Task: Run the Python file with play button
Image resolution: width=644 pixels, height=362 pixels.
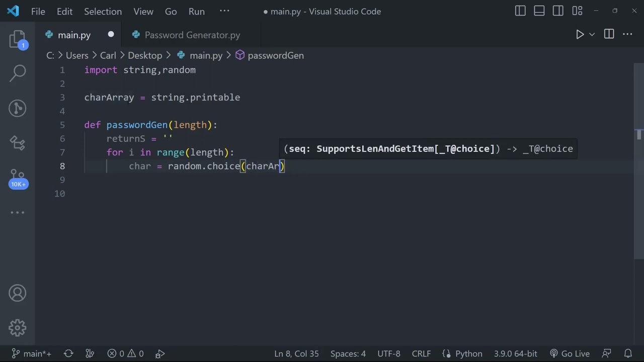Action: (x=580, y=34)
